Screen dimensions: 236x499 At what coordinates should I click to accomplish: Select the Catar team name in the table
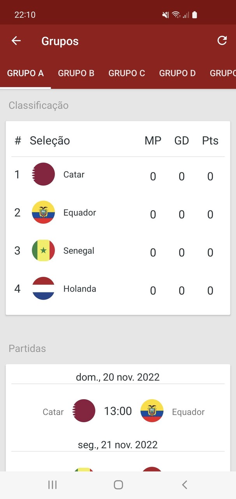(74, 174)
